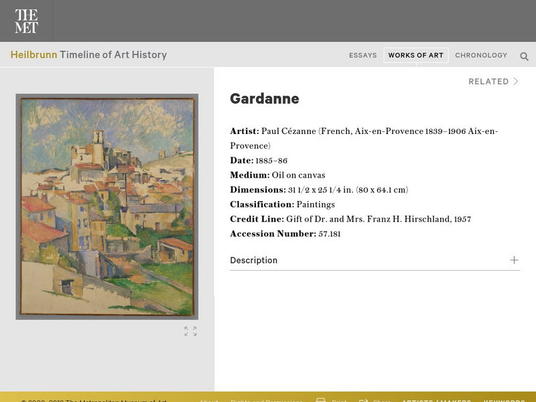The height and width of the screenshot is (402, 536).
Task: Click The Met logo
Action: point(26,21)
